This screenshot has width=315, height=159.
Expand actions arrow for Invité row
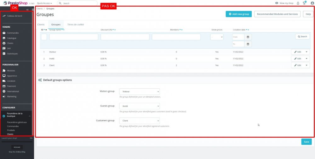[306, 58]
